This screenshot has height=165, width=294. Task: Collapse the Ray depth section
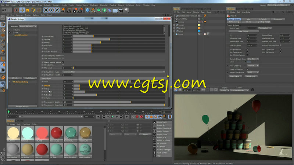point(42,78)
